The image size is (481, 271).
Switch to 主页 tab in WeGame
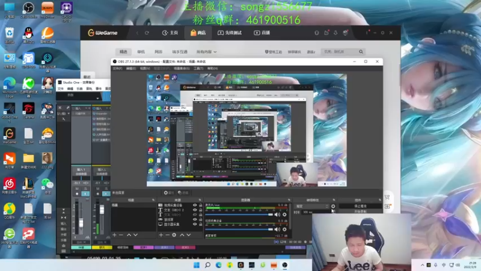pyautogui.click(x=170, y=33)
